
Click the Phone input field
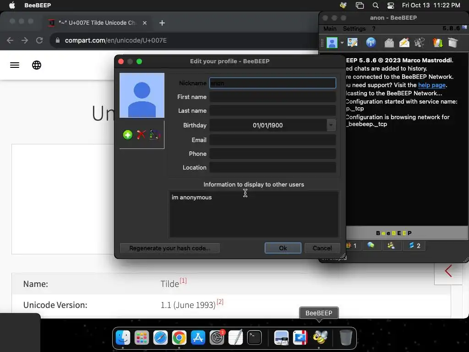point(273,154)
